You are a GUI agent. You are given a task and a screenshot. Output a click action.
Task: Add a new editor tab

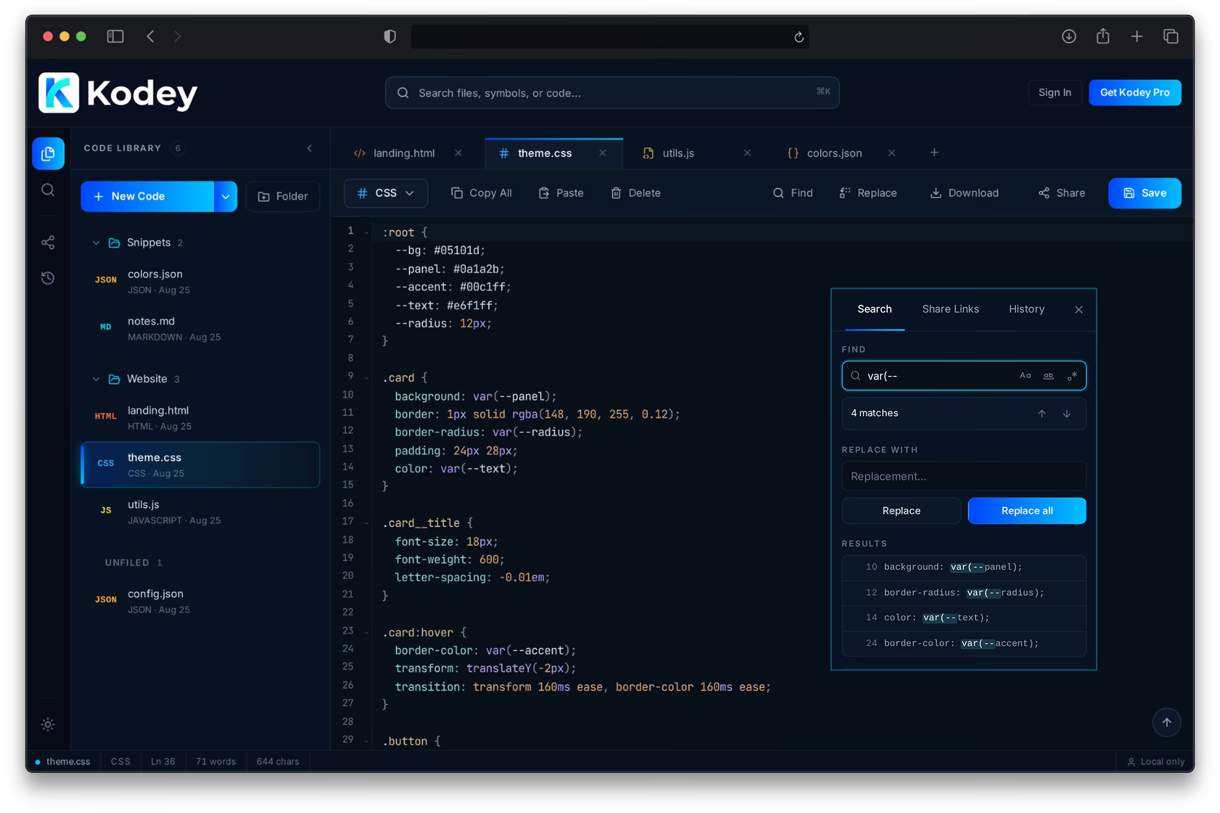tap(934, 152)
